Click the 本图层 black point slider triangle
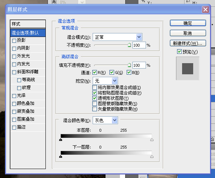The width and height of the screenshot is (215, 178). click(x=60, y=140)
